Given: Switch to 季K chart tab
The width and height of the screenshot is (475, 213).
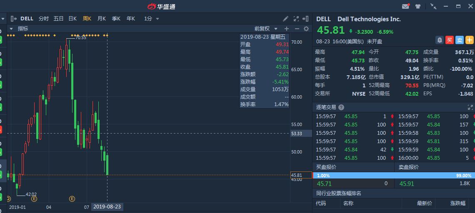Looking at the screenshot, I should pyautogui.click(x=116, y=19).
